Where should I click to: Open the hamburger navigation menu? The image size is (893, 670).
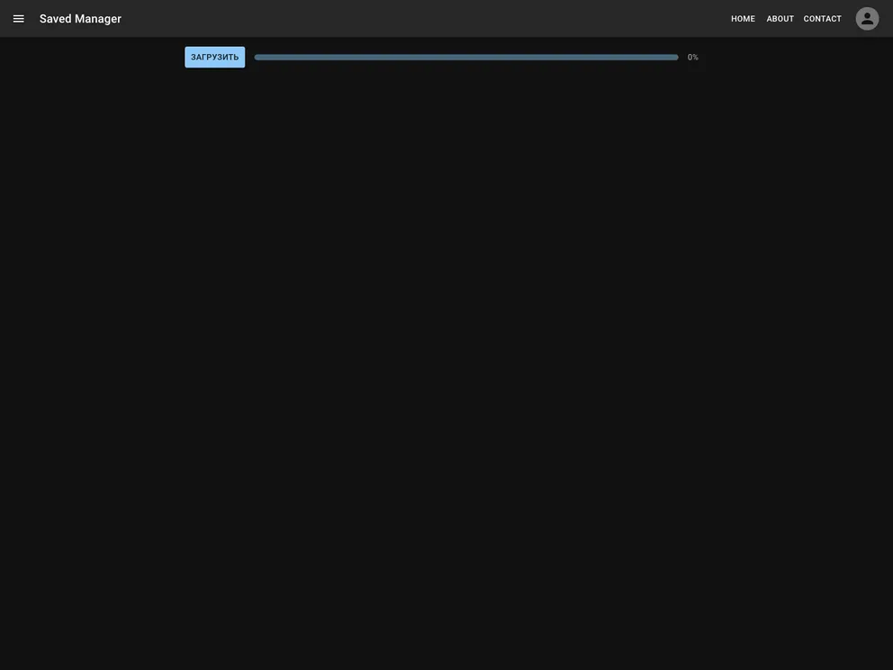(x=18, y=19)
